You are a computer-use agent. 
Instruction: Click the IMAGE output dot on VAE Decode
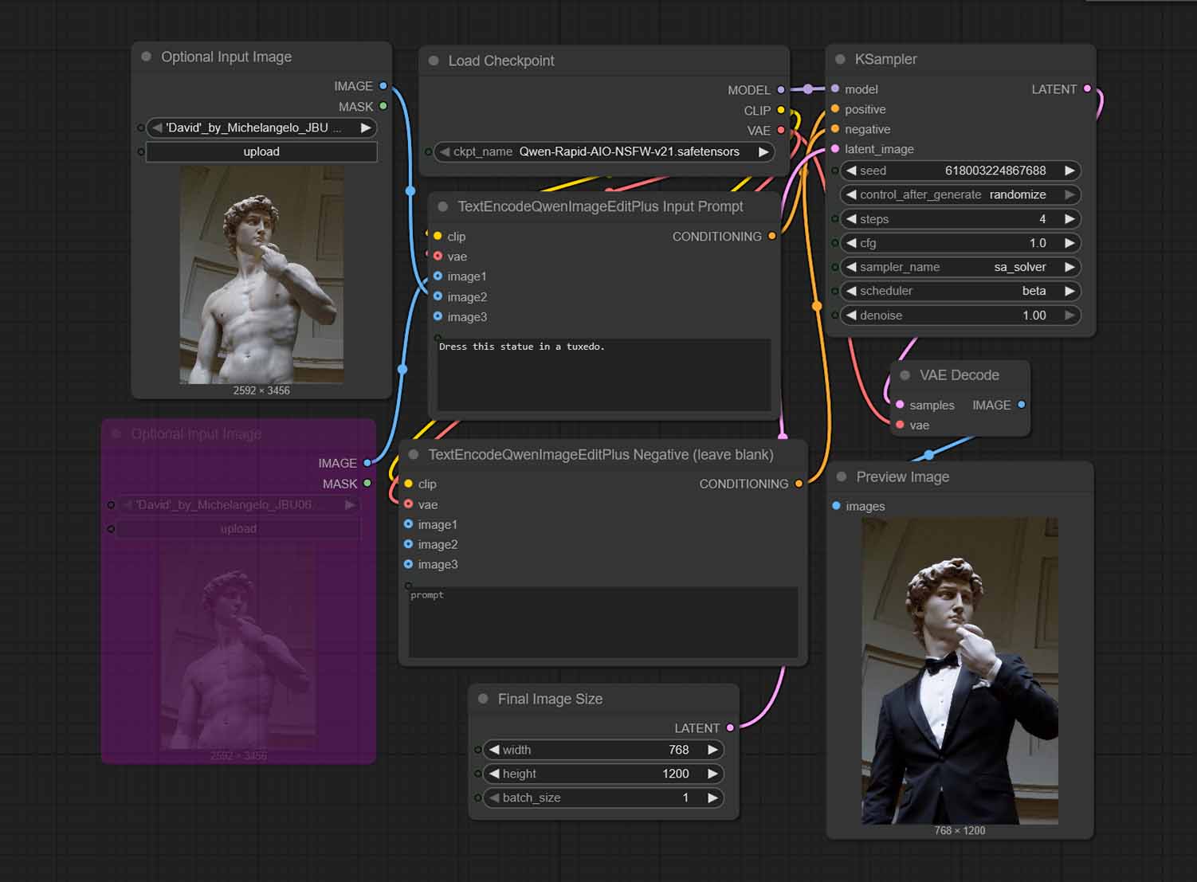(x=1022, y=405)
